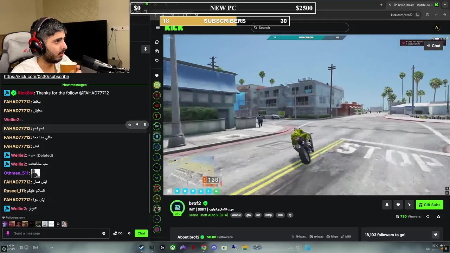Open Discord from the taskbar
Viewport: 450px width, 253px height.
click(x=214, y=247)
